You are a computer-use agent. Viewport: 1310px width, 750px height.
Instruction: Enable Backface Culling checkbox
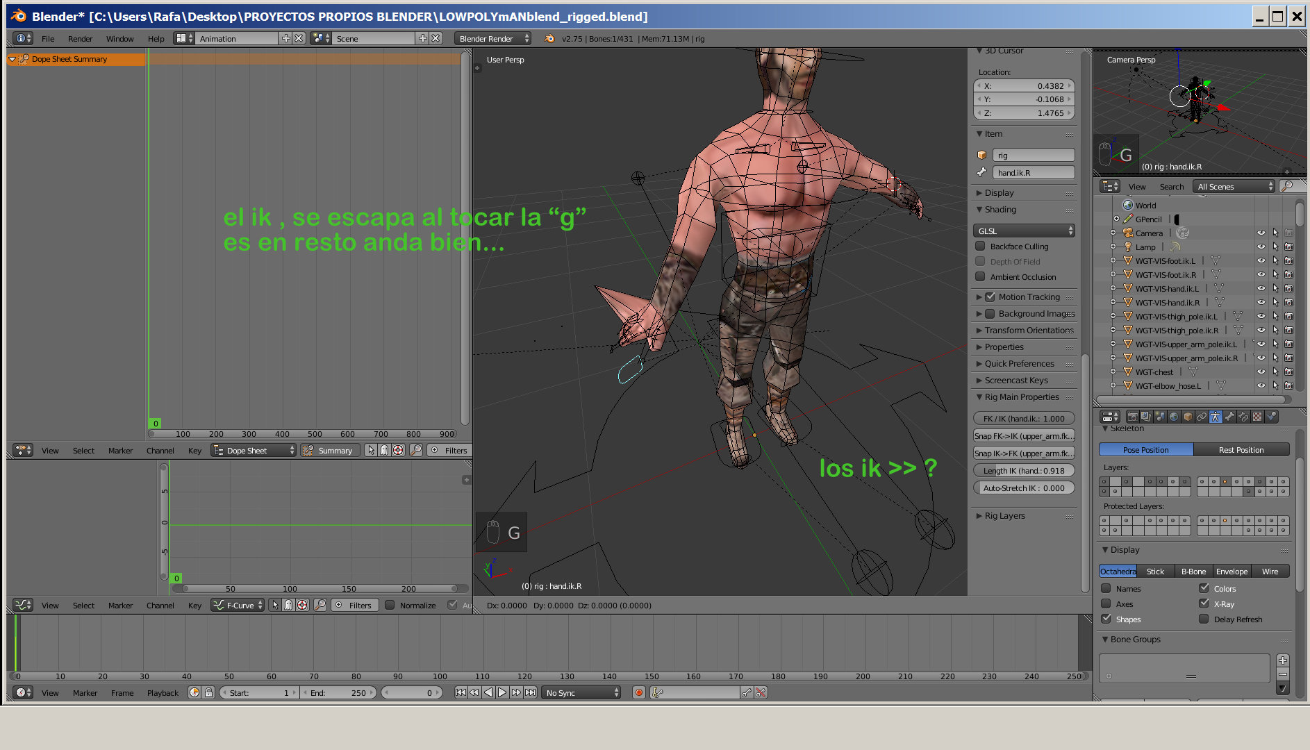pyautogui.click(x=980, y=246)
